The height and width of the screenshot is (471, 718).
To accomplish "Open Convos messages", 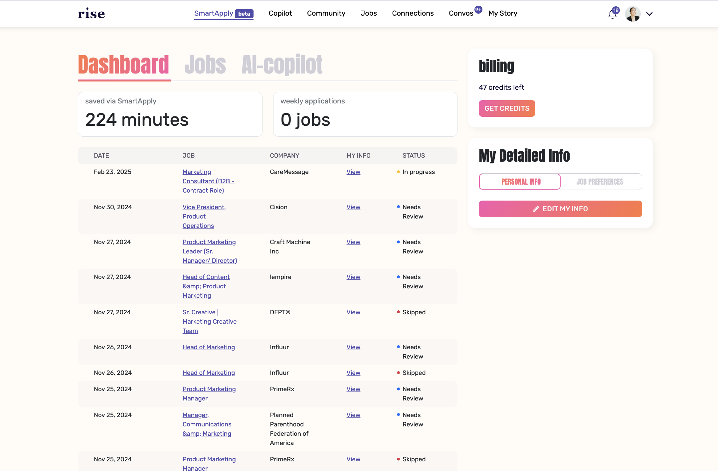I will point(461,13).
